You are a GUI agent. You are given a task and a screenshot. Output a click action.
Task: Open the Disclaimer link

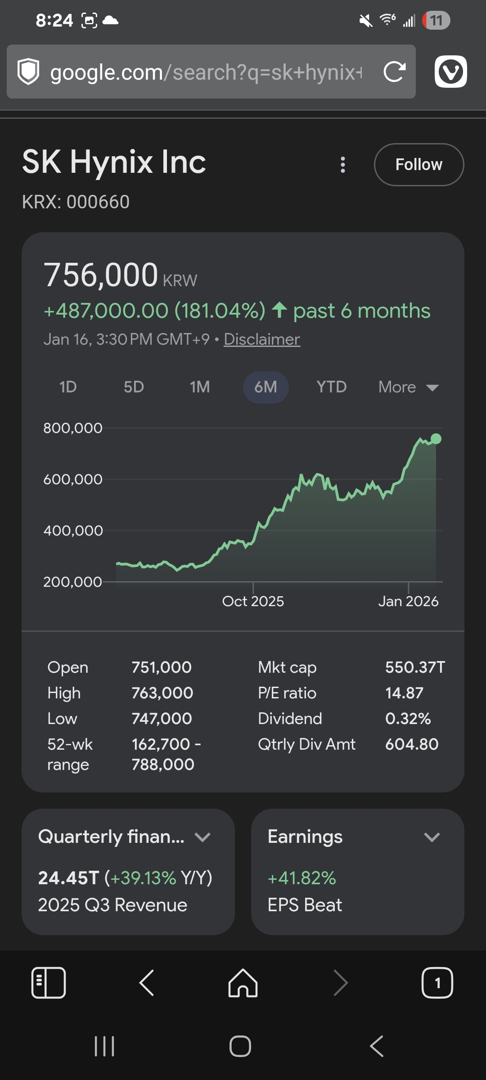(262, 339)
